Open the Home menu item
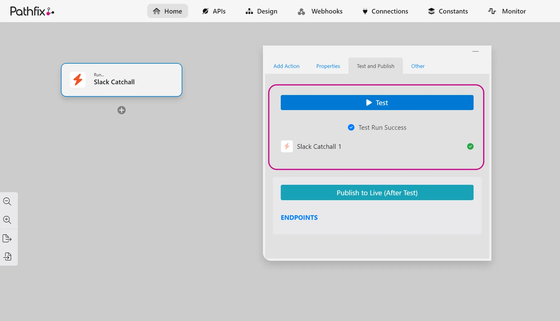Viewport: 560px width, 321px height. pos(168,11)
